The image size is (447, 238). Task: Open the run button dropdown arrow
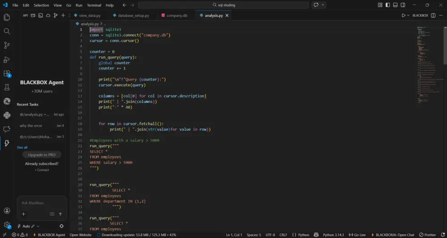(409, 15)
